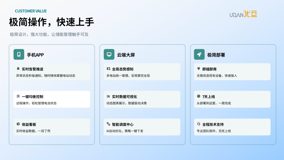The height and width of the screenshot is (160, 284).
Task: Click the sliders icon for 一键均衡控制
Action: tap(18, 96)
